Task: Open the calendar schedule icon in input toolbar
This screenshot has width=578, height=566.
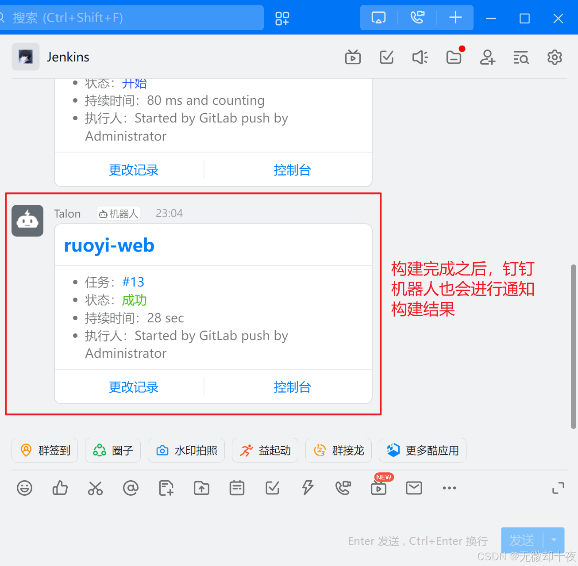Action: (237, 488)
